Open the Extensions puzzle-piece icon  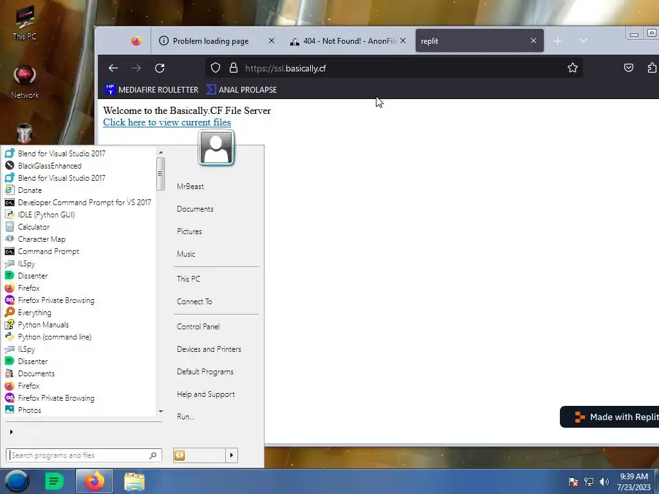pyautogui.click(x=652, y=68)
